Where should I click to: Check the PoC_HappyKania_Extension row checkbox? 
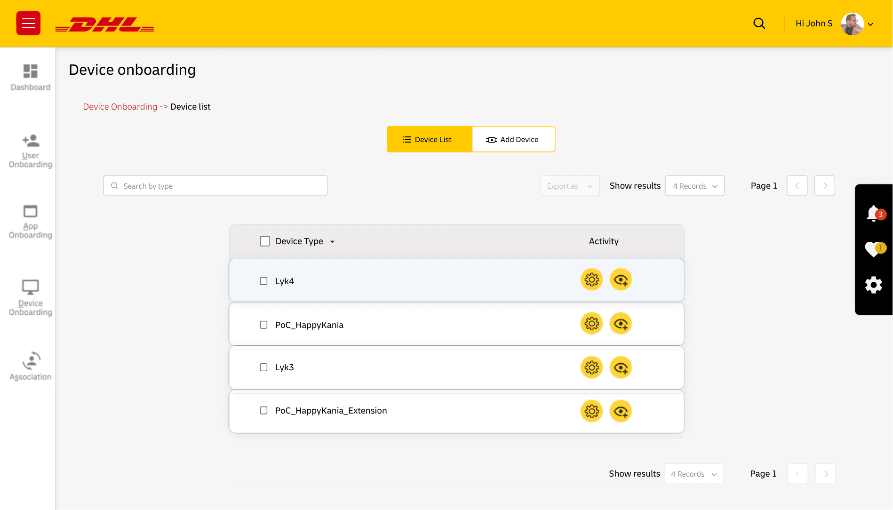pyautogui.click(x=263, y=410)
